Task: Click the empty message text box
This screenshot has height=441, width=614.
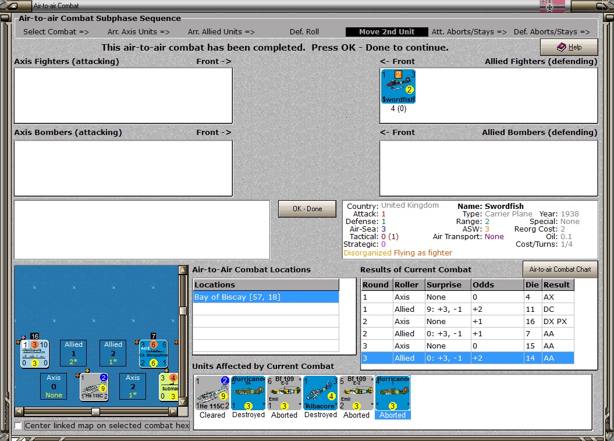Action: 142,230
